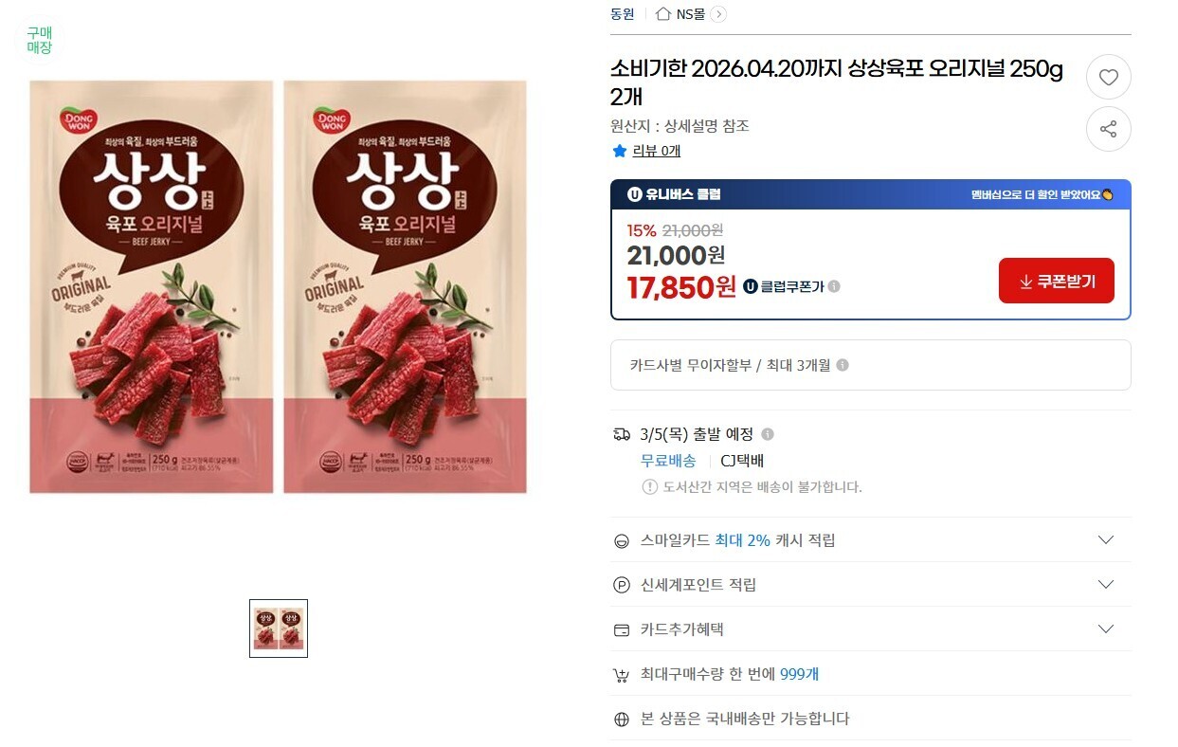Click the 쿠폰받기 button

(x=1056, y=281)
